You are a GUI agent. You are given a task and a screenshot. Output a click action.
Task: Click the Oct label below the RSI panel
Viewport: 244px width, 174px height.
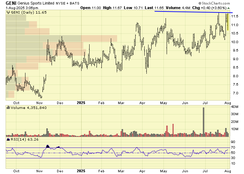pos(16,171)
